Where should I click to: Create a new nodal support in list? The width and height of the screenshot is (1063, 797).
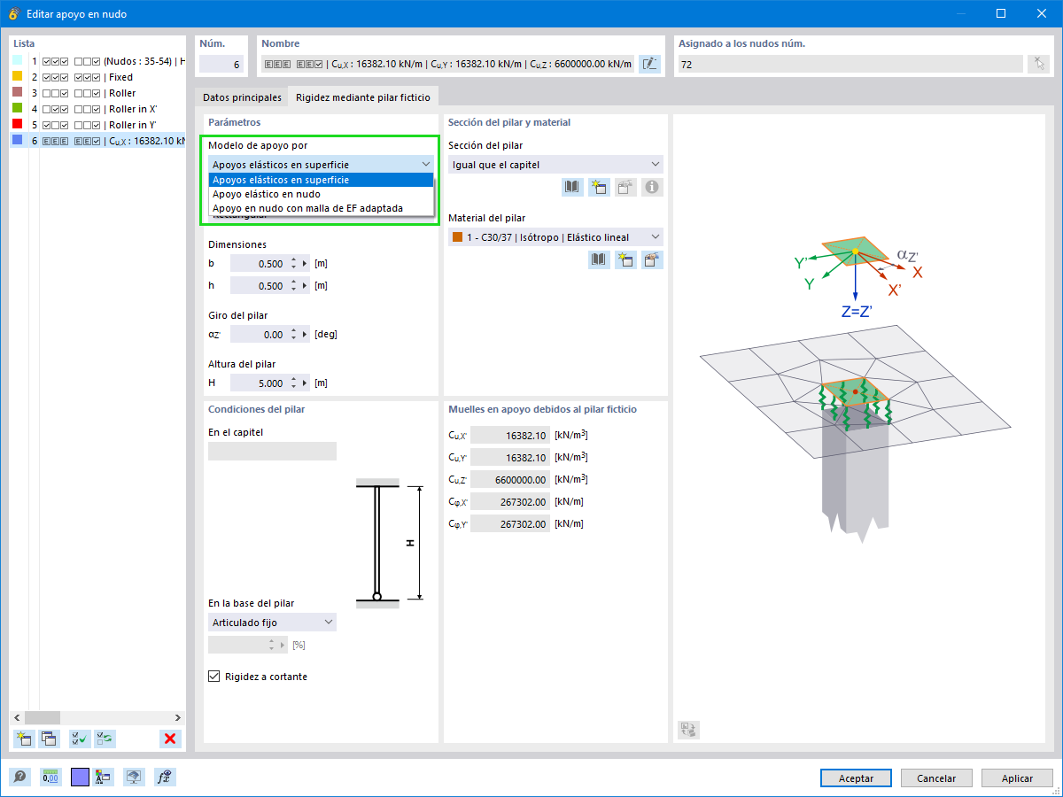[x=24, y=739]
